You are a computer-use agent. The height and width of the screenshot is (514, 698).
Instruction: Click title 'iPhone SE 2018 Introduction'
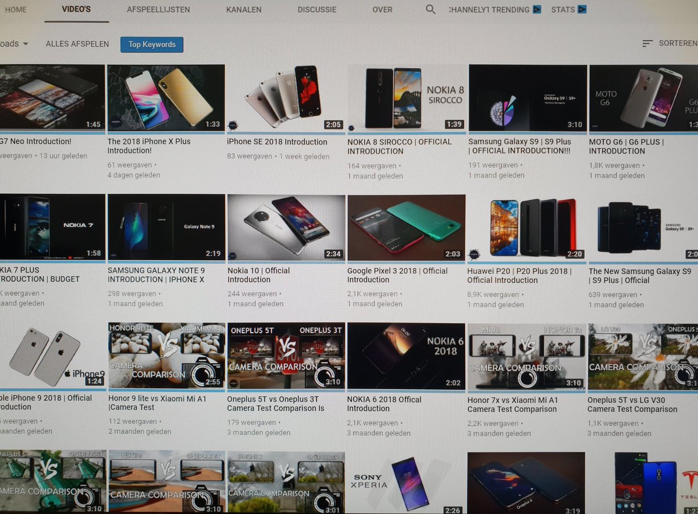point(277,141)
